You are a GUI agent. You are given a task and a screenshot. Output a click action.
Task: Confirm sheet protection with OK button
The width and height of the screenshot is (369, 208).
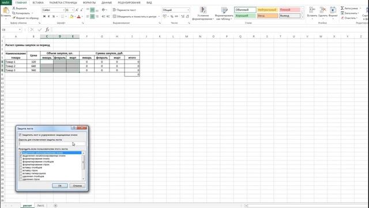[60, 186]
